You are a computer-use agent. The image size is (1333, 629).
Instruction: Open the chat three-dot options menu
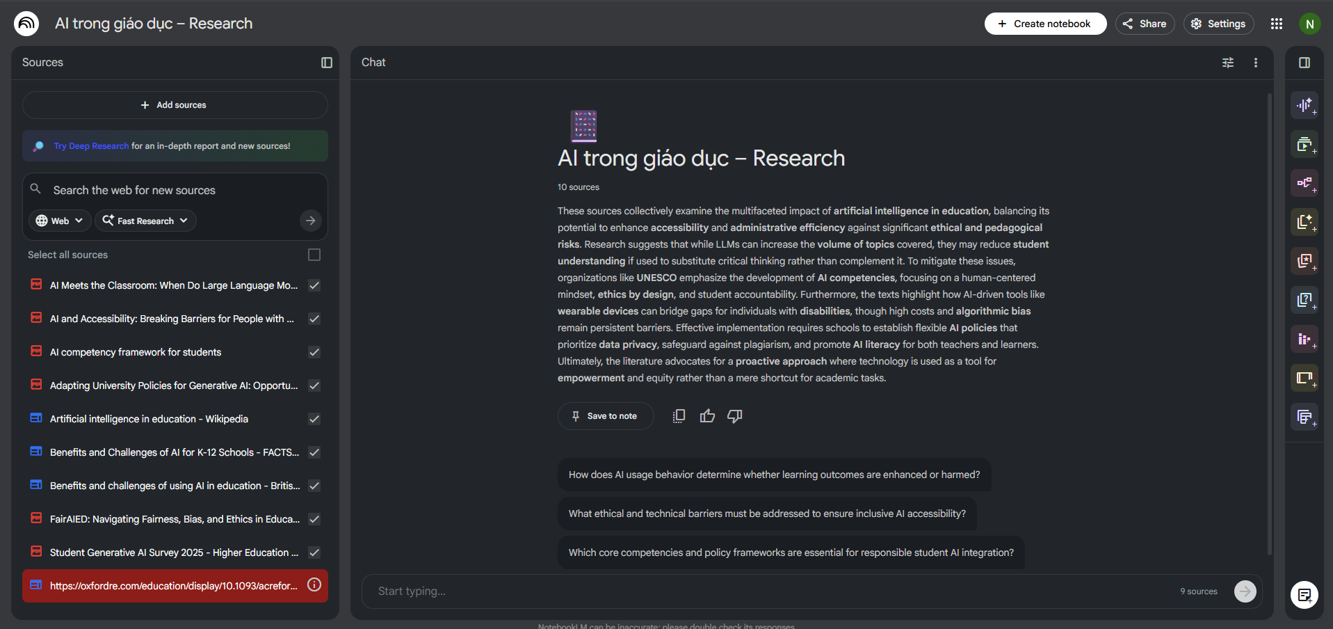tap(1256, 63)
